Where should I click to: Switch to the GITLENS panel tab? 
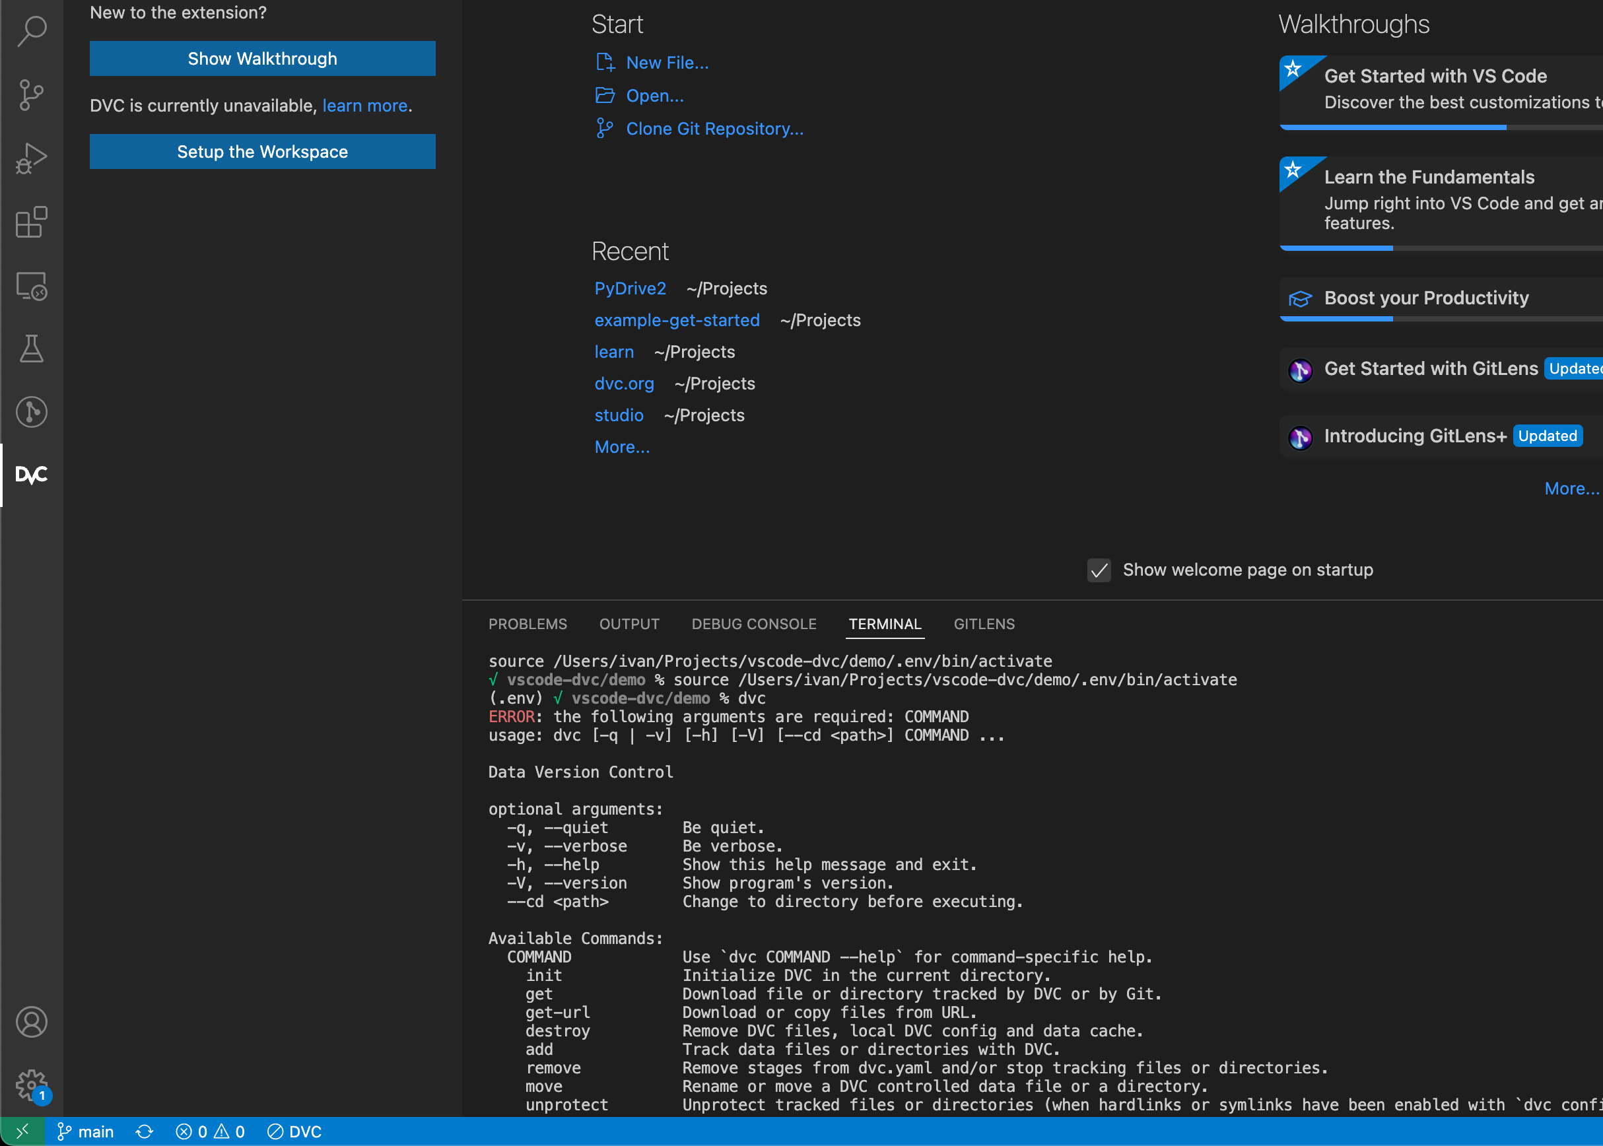[x=984, y=624]
